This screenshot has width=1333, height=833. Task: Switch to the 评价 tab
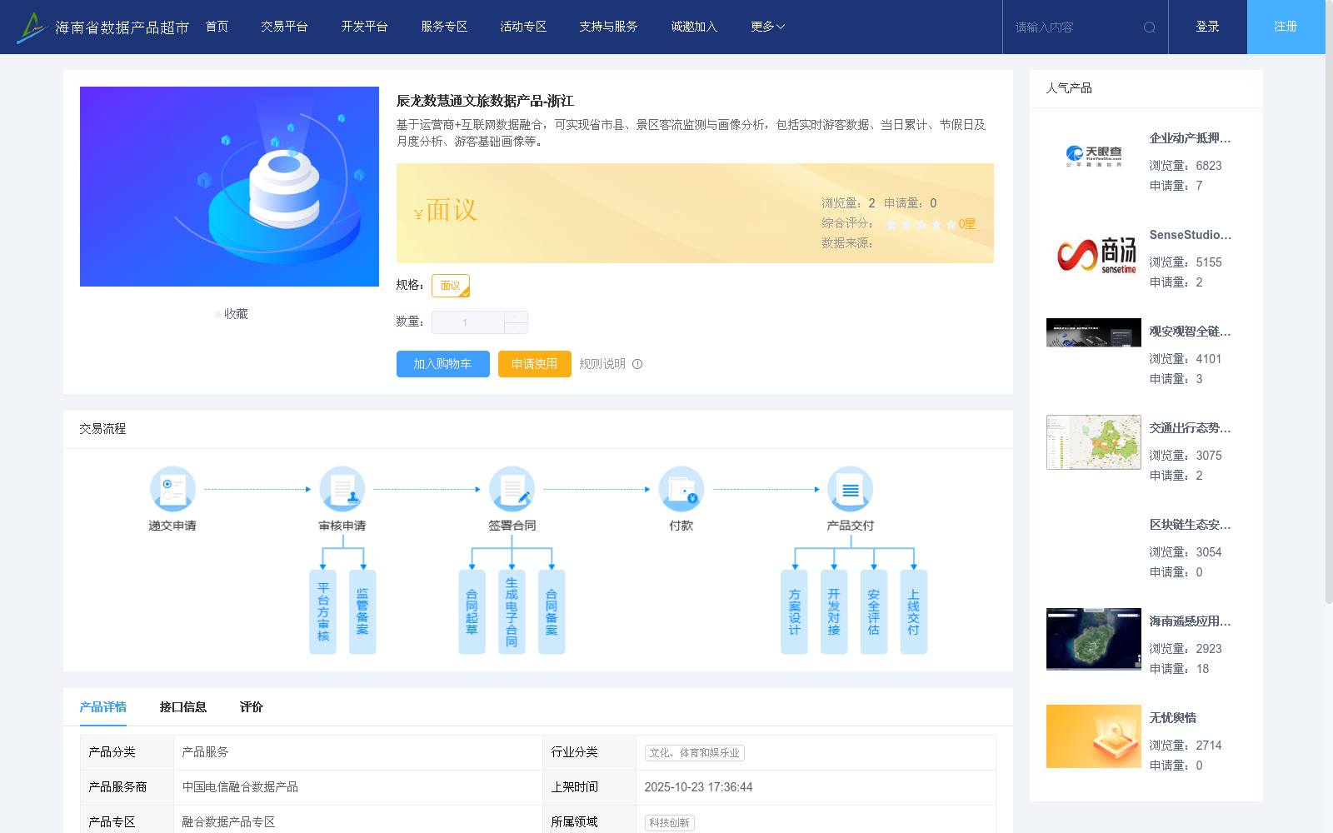tap(252, 707)
